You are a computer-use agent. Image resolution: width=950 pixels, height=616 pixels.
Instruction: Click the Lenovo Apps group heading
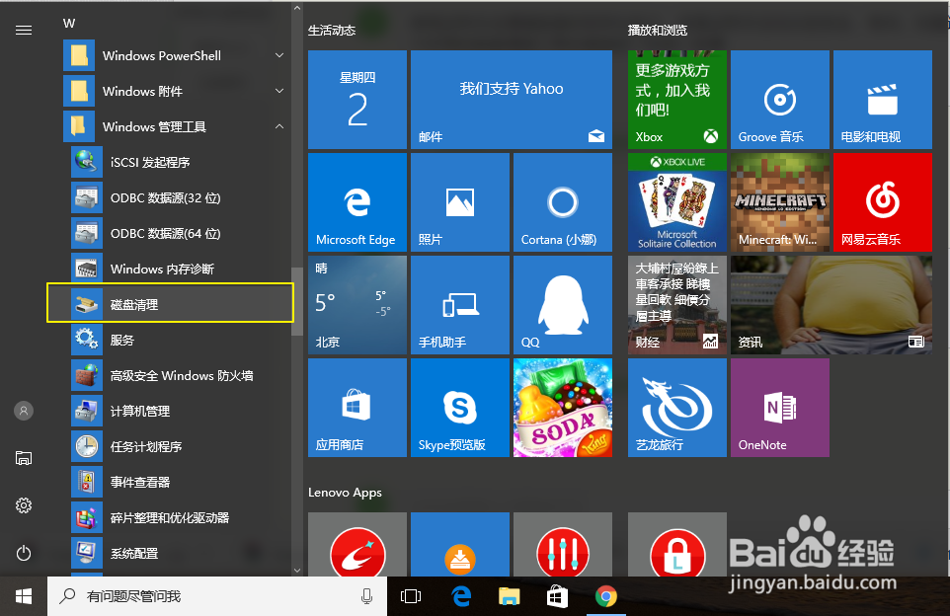(345, 493)
